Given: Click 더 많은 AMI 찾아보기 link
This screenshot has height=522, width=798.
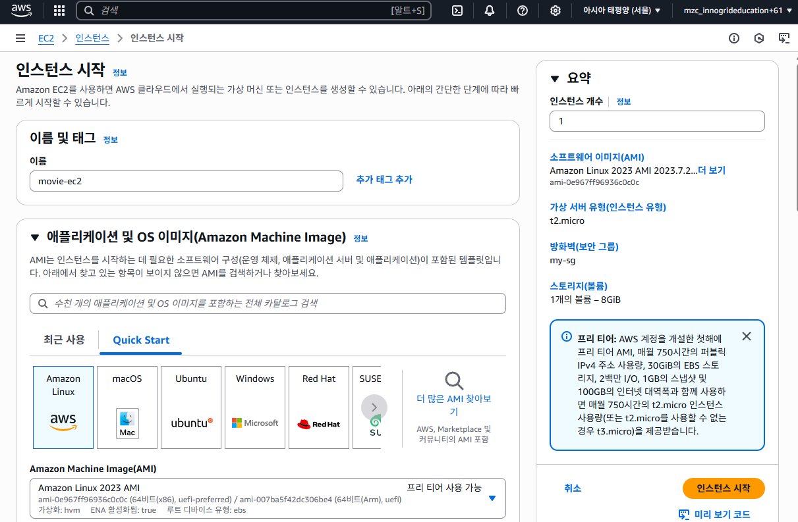Looking at the screenshot, I should [454, 405].
